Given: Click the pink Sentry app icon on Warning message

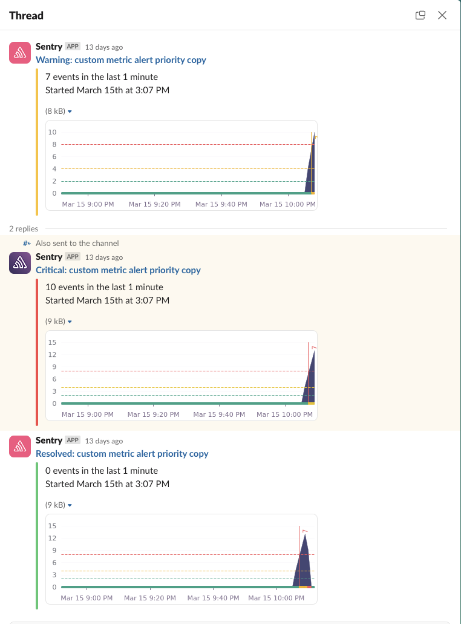Looking at the screenshot, I should click(x=19, y=52).
